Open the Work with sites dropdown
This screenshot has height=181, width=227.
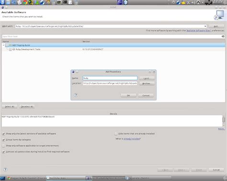click(205, 26)
